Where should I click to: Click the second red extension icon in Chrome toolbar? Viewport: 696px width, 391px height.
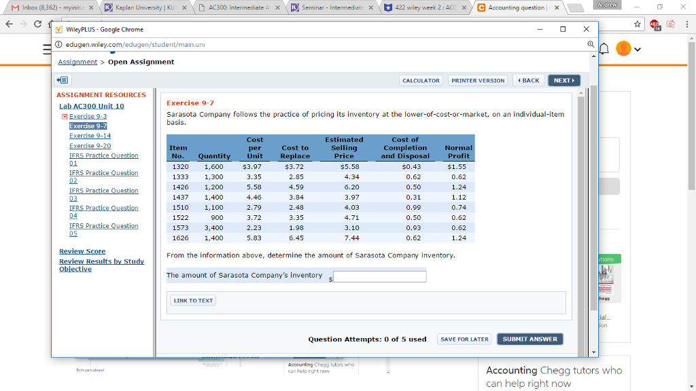pos(671,24)
